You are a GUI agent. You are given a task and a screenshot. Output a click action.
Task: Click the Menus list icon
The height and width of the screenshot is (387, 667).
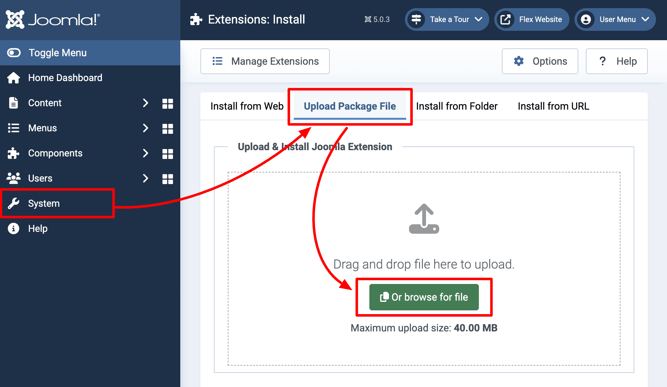pos(14,128)
